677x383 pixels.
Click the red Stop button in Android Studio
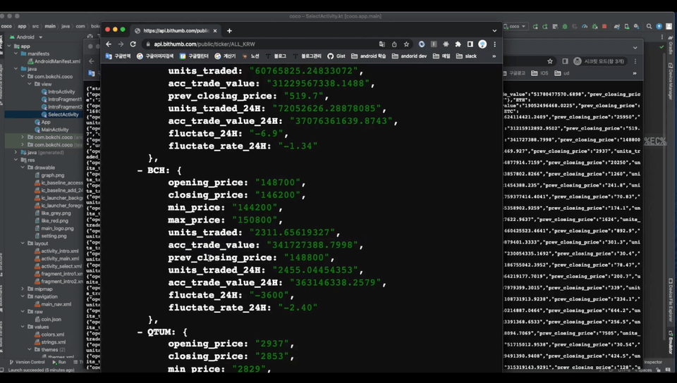(604, 26)
